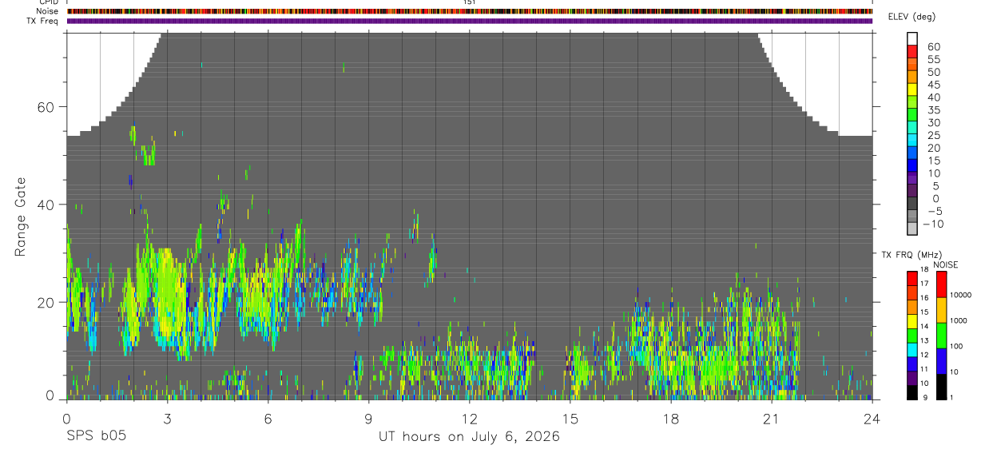Click the 3 UT hour tick label
The width and height of the screenshot is (981, 453).
coord(167,419)
